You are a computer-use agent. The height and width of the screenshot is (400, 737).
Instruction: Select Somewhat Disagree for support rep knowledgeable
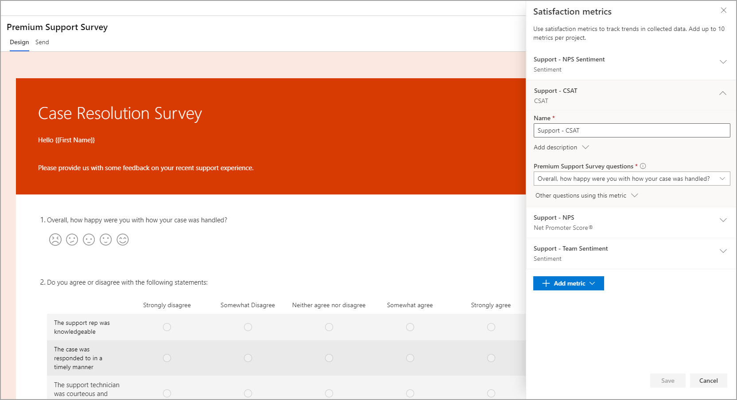tap(248, 327)
